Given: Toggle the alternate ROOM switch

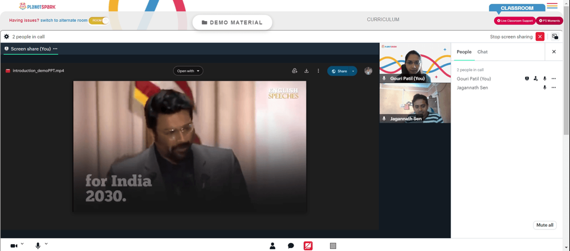Looking at the screenshot, I should (99, 20).
